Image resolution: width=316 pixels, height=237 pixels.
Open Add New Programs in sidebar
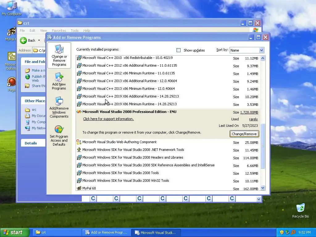[x=59, y=81]
